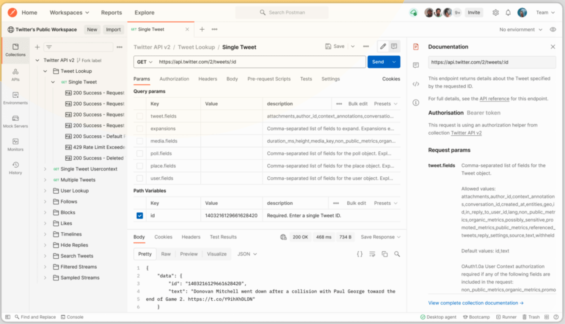The image size is (565, 324).
Task: Open the GET method dropdown
Action: coord(145,62)
